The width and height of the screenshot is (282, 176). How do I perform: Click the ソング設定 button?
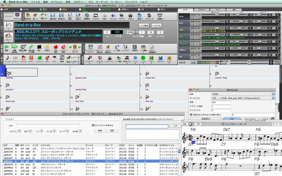click(x=144, y=25)
